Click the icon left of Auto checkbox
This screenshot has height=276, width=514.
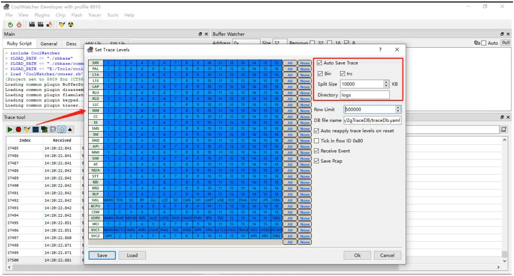click(x=477, y=43)
